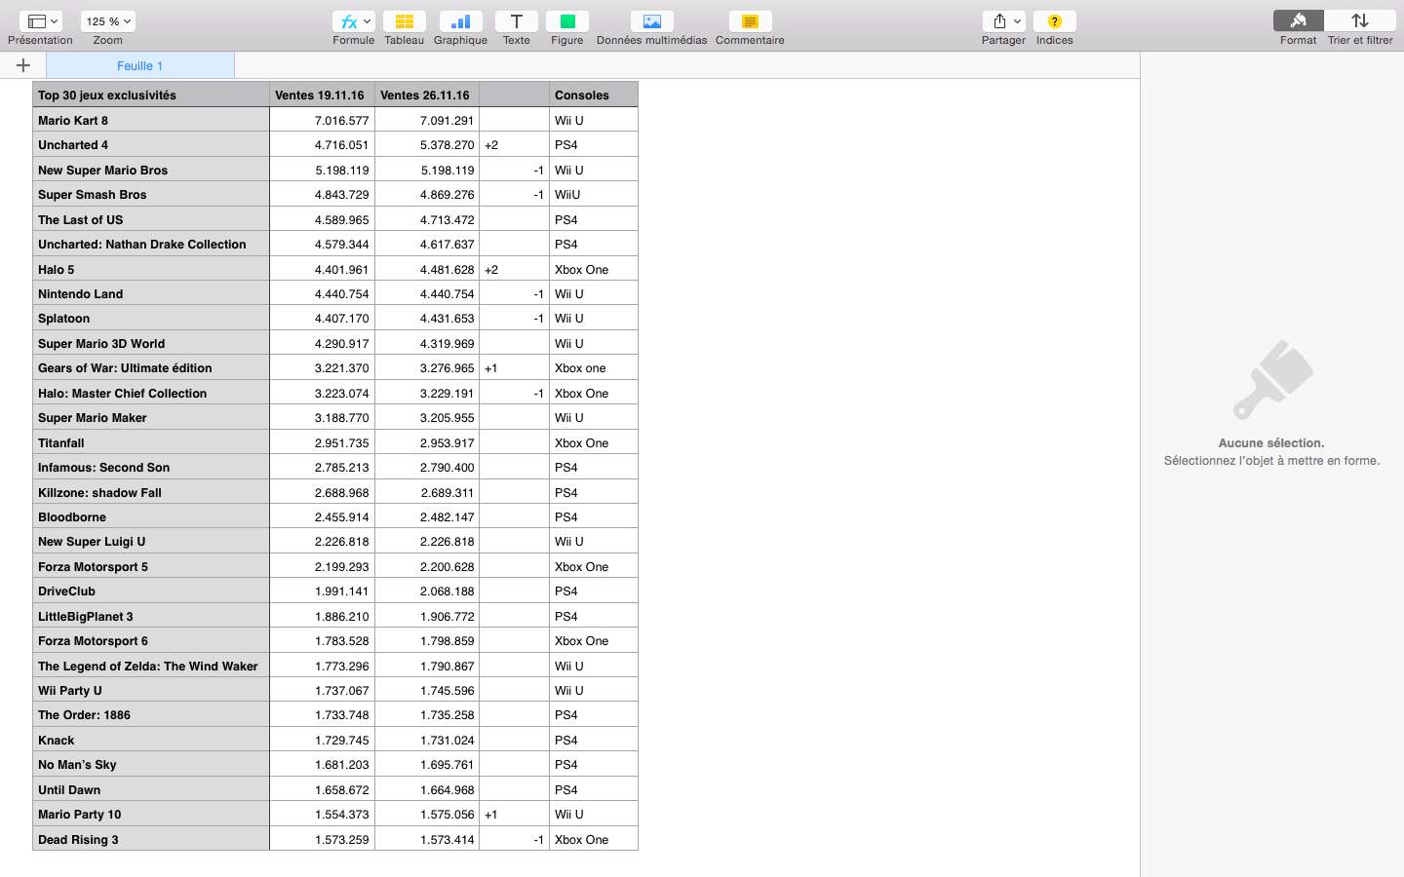Viewport: 1404px width, 877px height.
Task: Add a comment with the Commentaire icon
Action: 750,21
